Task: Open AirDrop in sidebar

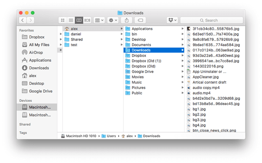Action: click(x=37, y=52)
